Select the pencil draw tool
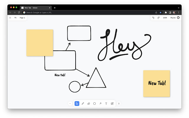This screenshot has width=189, height=118. click(83, 104)
